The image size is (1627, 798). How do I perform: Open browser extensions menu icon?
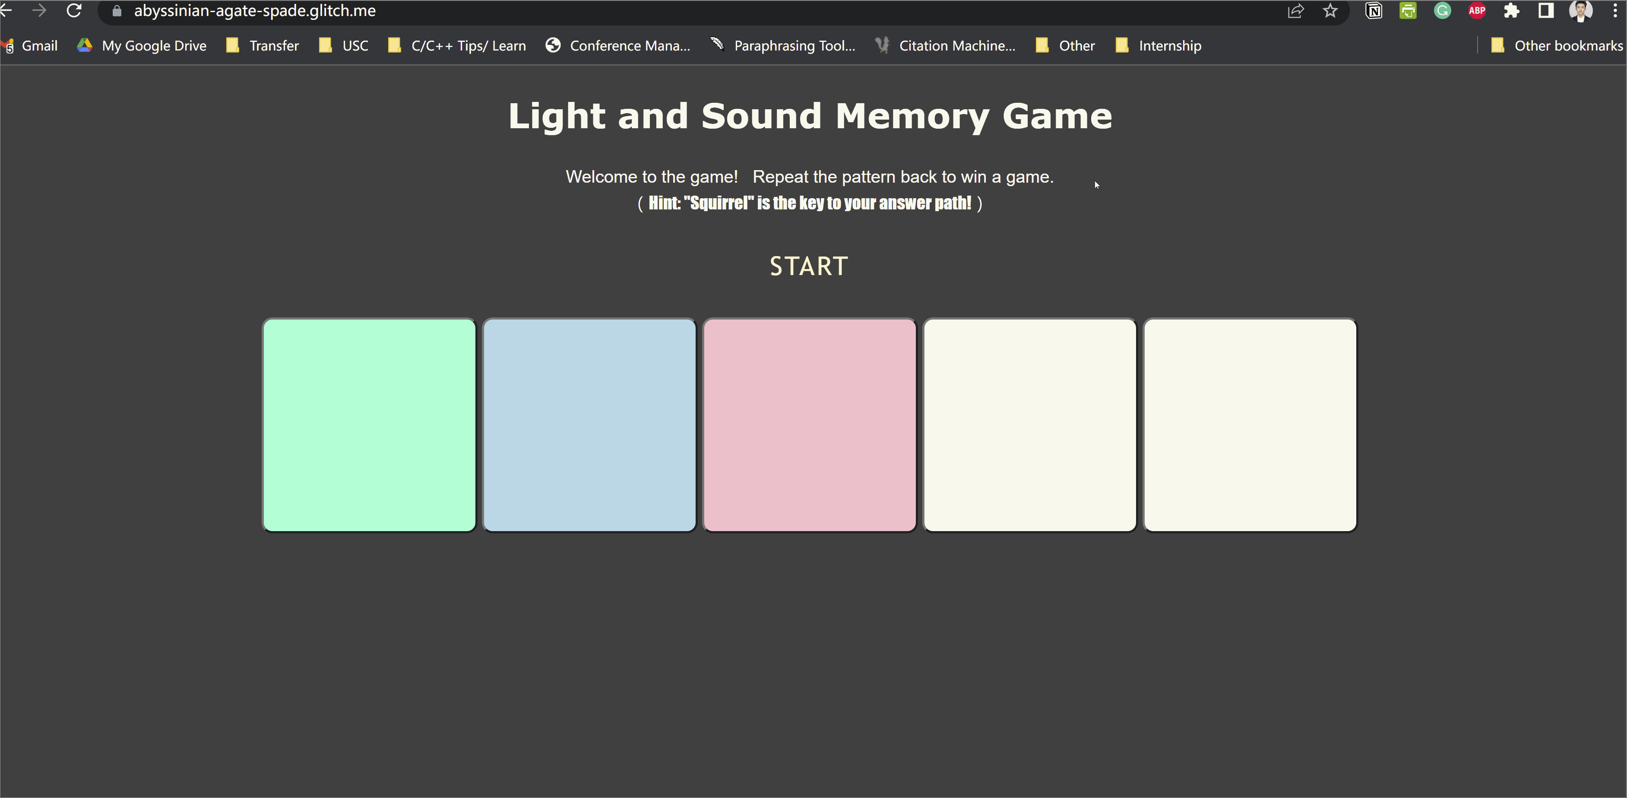[1511, 13]
